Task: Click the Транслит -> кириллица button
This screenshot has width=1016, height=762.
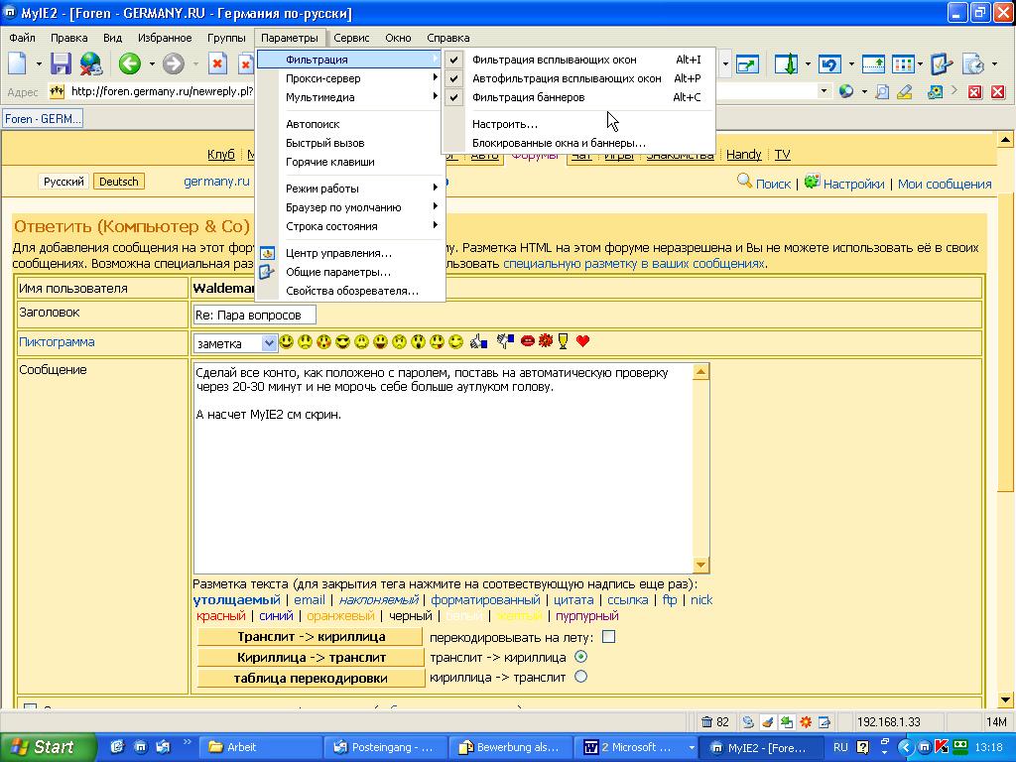Action: click(311, 637)
